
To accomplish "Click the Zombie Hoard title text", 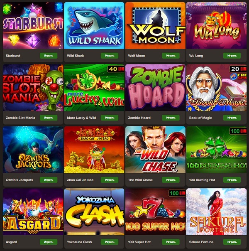I will 139,118.
